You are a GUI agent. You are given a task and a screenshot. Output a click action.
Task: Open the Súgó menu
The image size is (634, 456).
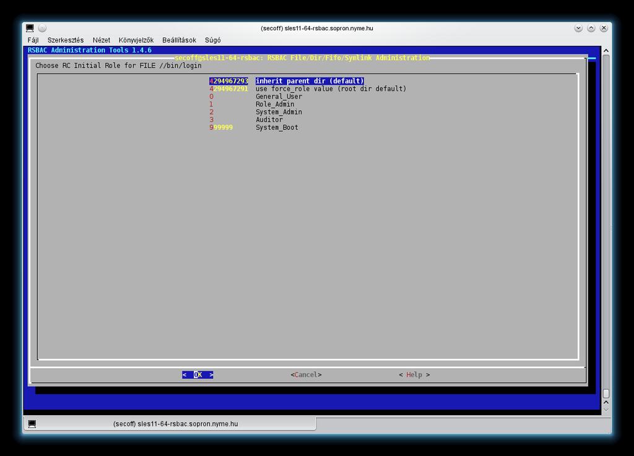pyautogui.click(x=213, y=40)
